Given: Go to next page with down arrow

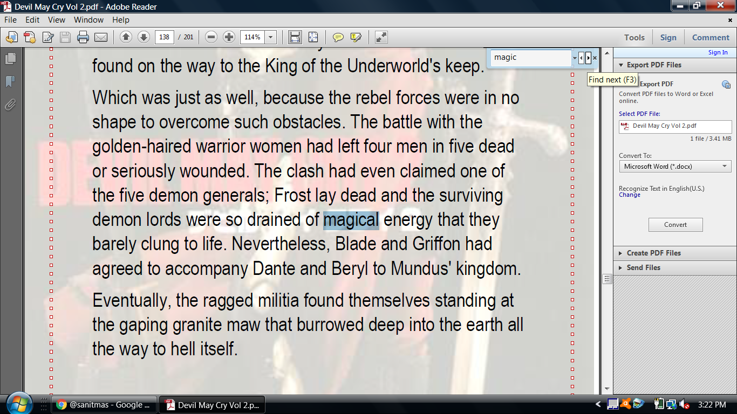Looking at the screenshot, I should [144, 37].
